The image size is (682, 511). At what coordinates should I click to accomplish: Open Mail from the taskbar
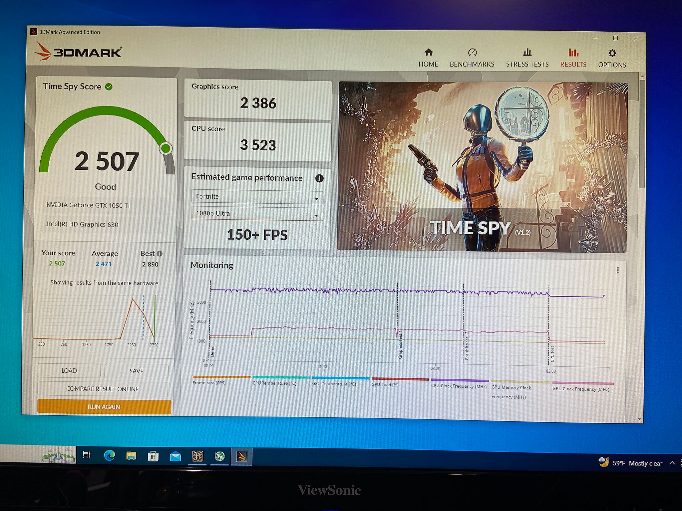click(175, 456)
